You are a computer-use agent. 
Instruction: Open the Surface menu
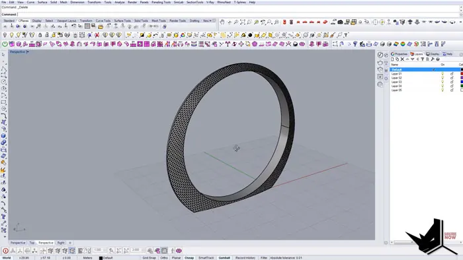pyautogui.click(x=42, y=2)
